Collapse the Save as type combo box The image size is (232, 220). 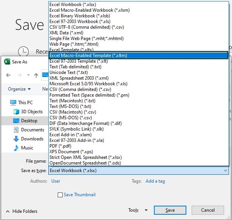tap(138, 171)
